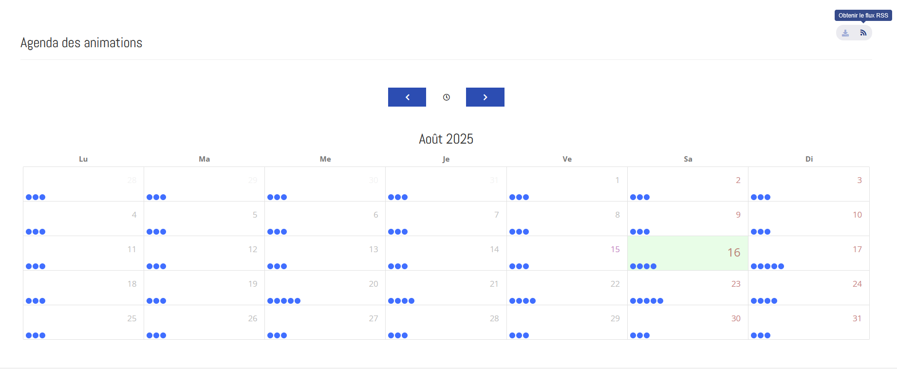Click the last event dot on August 17
The image size is (897, 369).
781,266
